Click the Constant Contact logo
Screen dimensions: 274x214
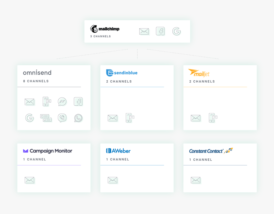211,151
